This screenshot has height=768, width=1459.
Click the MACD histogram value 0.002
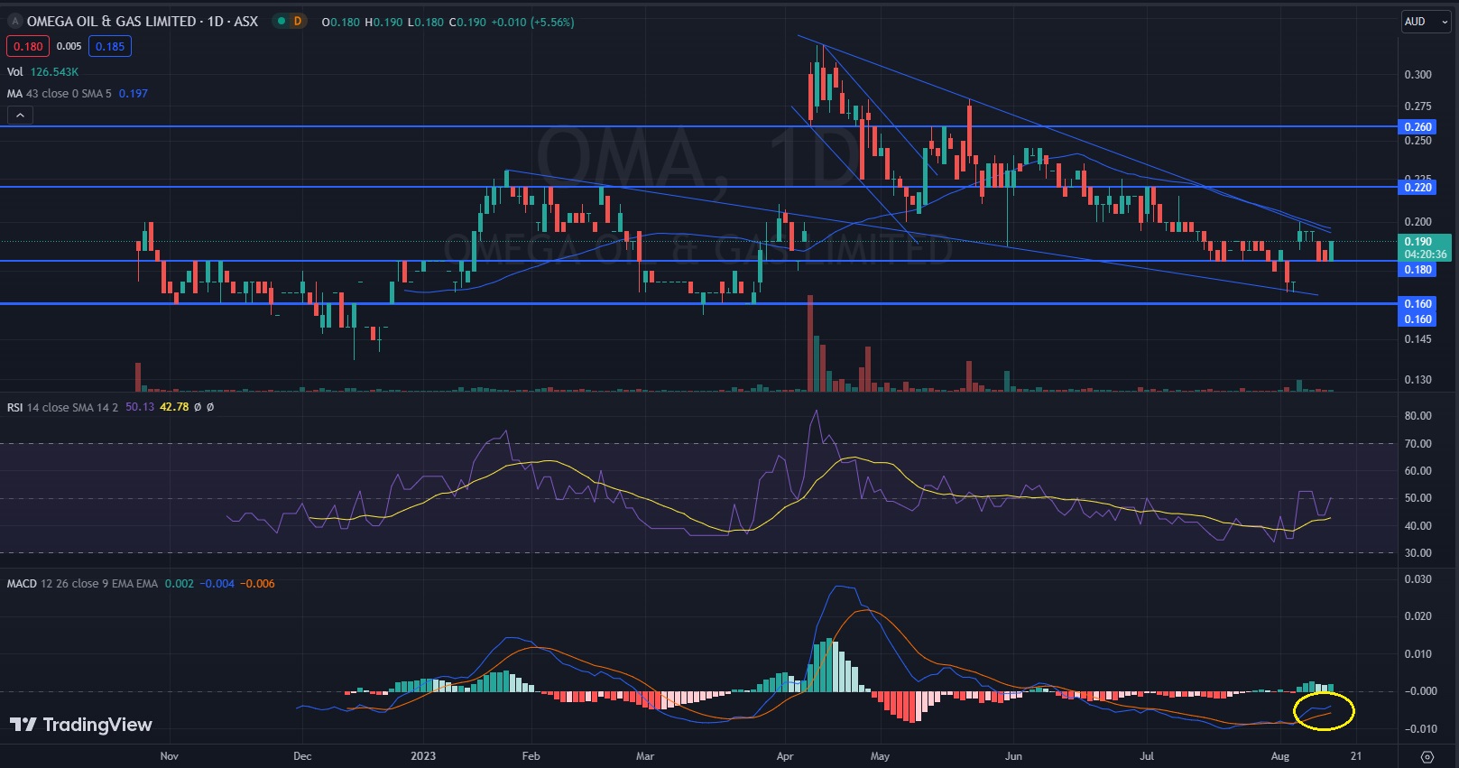pyautogui.click(x=180, y=584)
